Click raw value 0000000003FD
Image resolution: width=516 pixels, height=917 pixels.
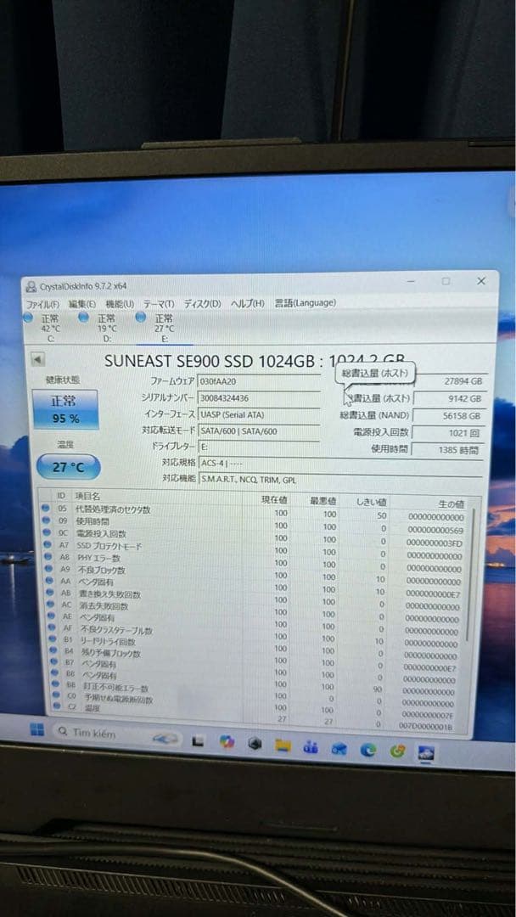tap(434, 543)
